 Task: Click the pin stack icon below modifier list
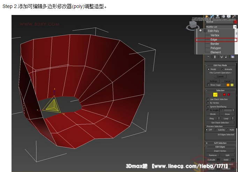(208, 57)
